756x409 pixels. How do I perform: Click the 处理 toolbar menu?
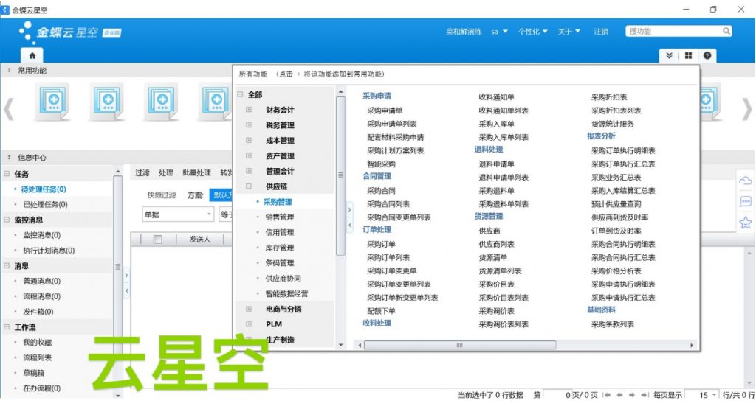[x=165, y=172]
